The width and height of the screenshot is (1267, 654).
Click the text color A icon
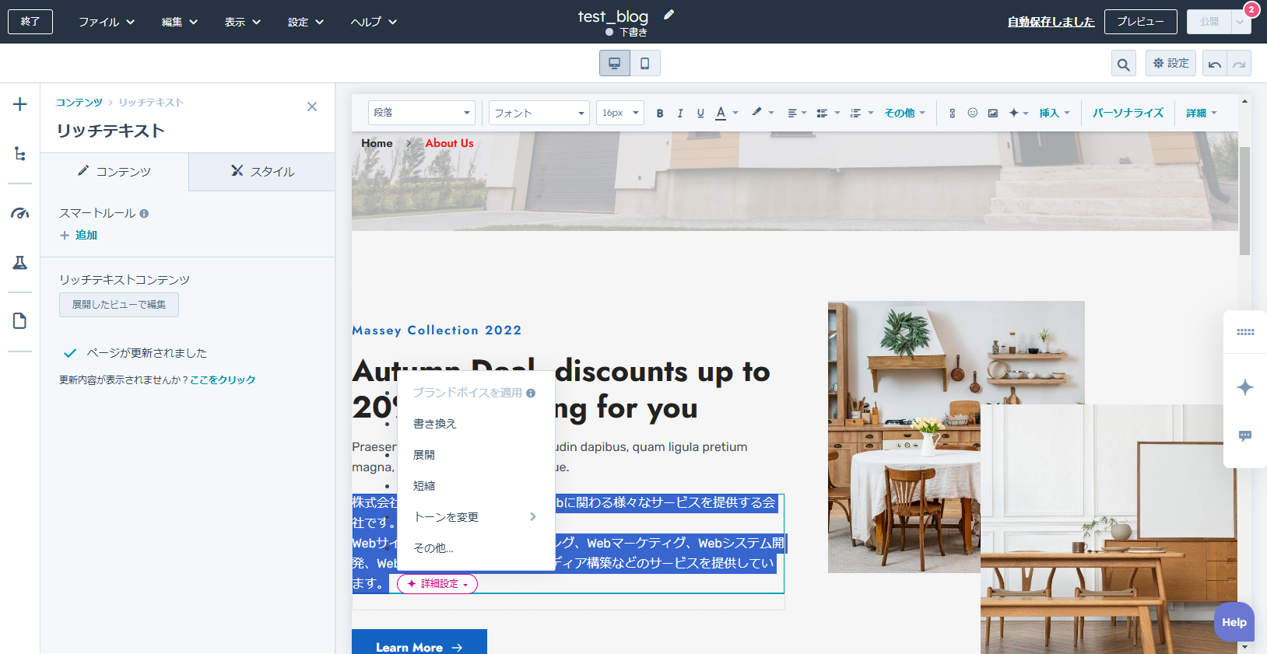[721, 114]
